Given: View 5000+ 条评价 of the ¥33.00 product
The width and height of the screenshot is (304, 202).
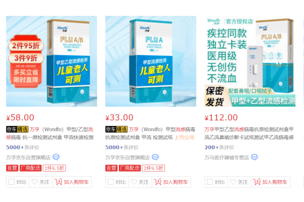Looking at the screenshot, I should 122,148.
